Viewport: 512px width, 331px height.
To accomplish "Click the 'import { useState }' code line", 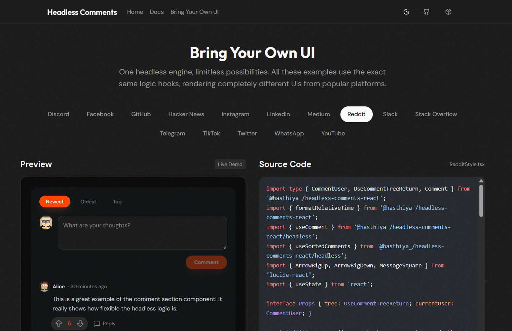I will 320,285.
